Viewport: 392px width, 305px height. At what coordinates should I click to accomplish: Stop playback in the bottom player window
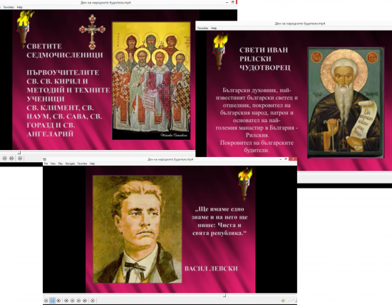click(58, 301)
